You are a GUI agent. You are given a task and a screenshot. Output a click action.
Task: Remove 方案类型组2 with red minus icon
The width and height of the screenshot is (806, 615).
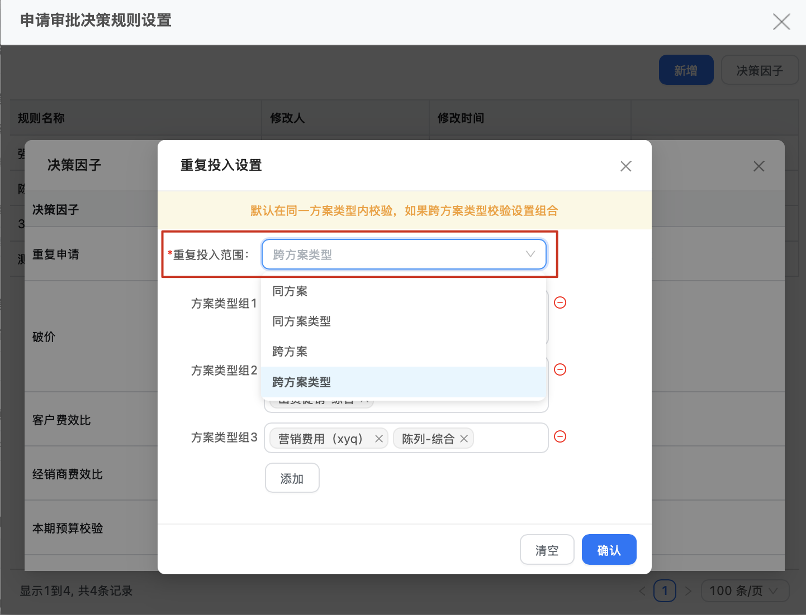(560, 369)
